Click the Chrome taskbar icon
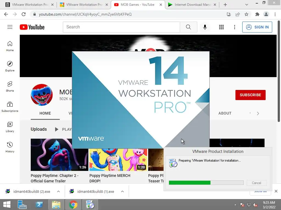Viewport: 281px width, 210px height. (x=73, y=205)
